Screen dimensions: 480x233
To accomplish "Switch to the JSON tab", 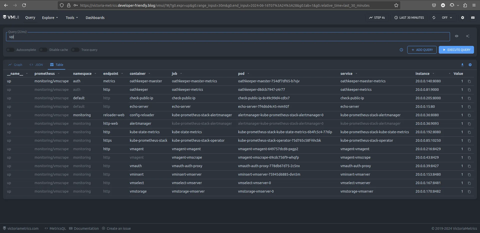I will coord(36,65).
